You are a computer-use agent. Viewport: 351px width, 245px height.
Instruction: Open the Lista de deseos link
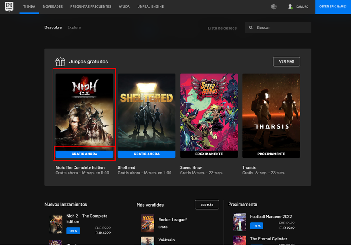tap(222, 28)
